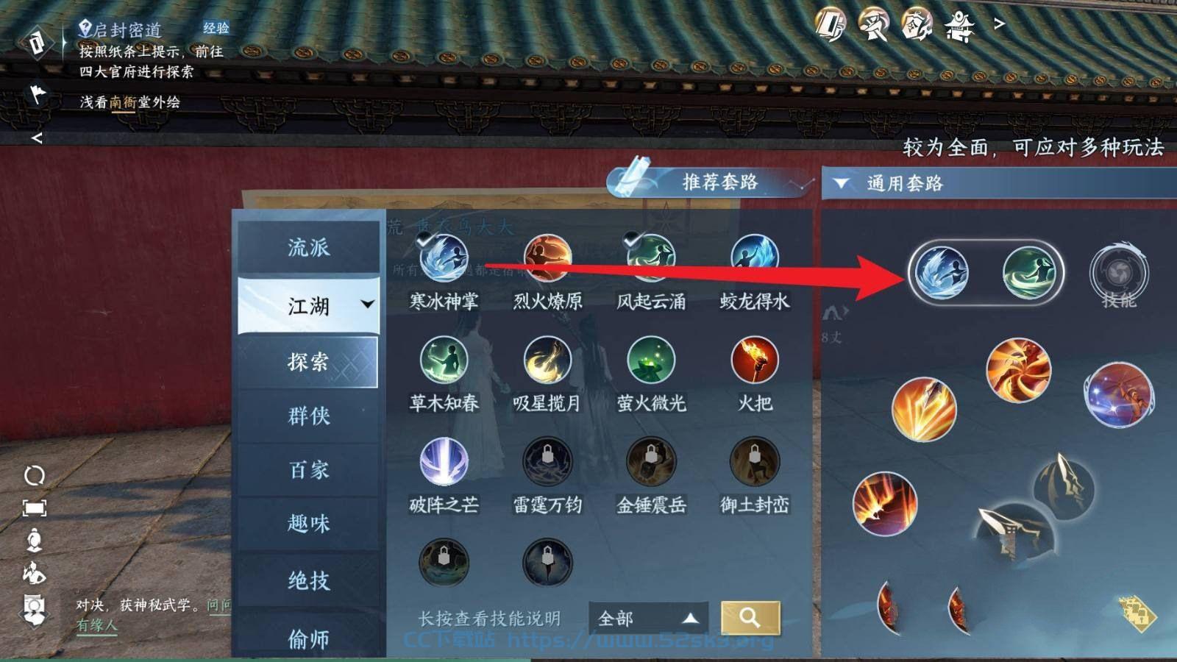The height and width of the screenshot is (662, 1177).
Task: Uncheck the 风起云涌 selected skill
Action: 651,258
